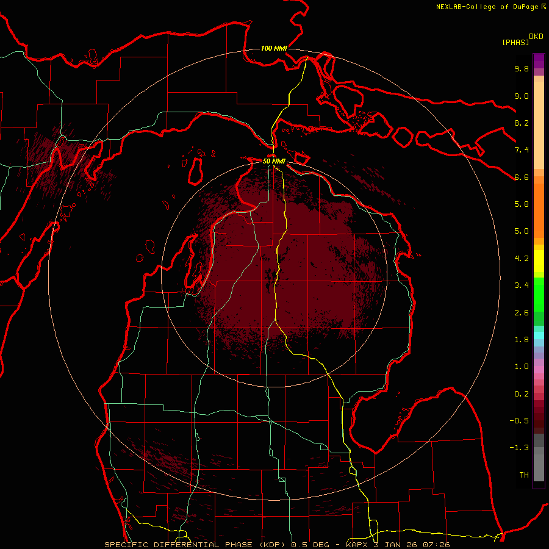Viewport: 549px width, 549px height.
Task: Pick the purple top segment of the color bar
Action: pyautogui.click(x=539, y=61)
